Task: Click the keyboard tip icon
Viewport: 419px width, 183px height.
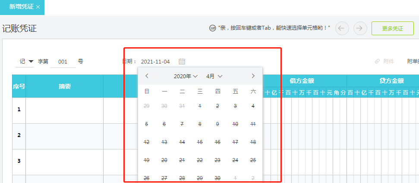Action: (212, 28)
